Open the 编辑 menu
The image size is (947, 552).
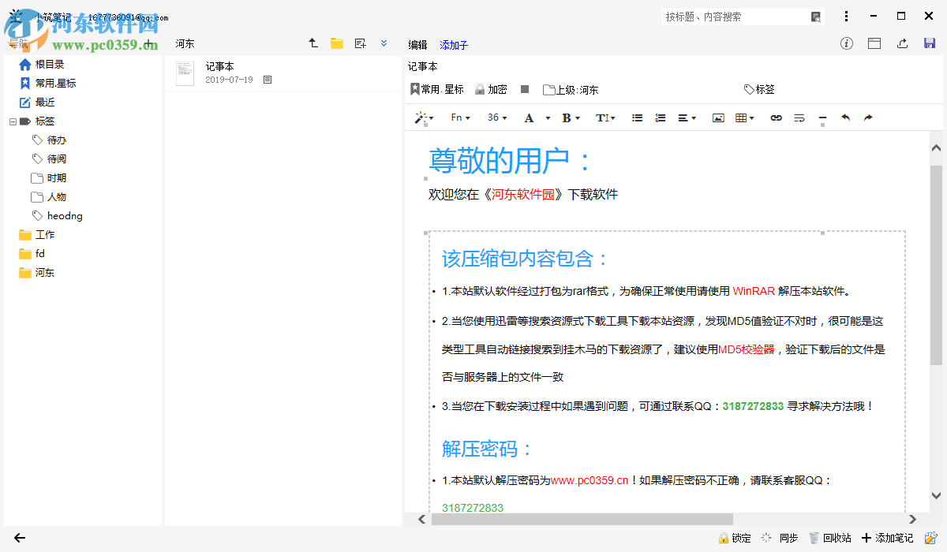tap(417, 44)
